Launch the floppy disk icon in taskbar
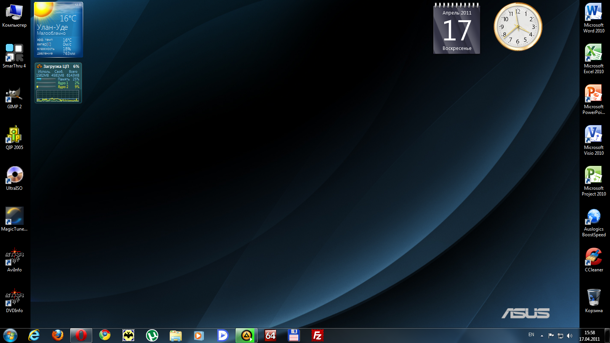Screen dimensions: 610x343 294,335
